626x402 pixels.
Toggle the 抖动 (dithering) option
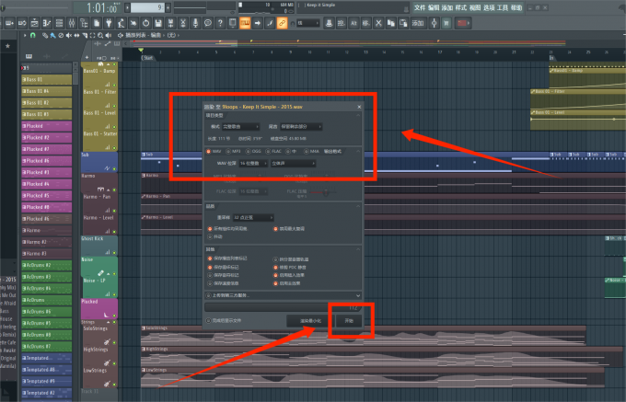coord(211,235)
